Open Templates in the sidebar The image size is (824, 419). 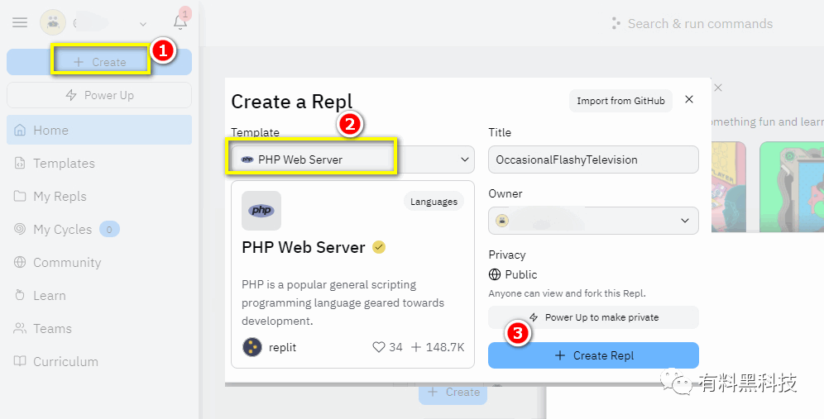pos(64,164)
